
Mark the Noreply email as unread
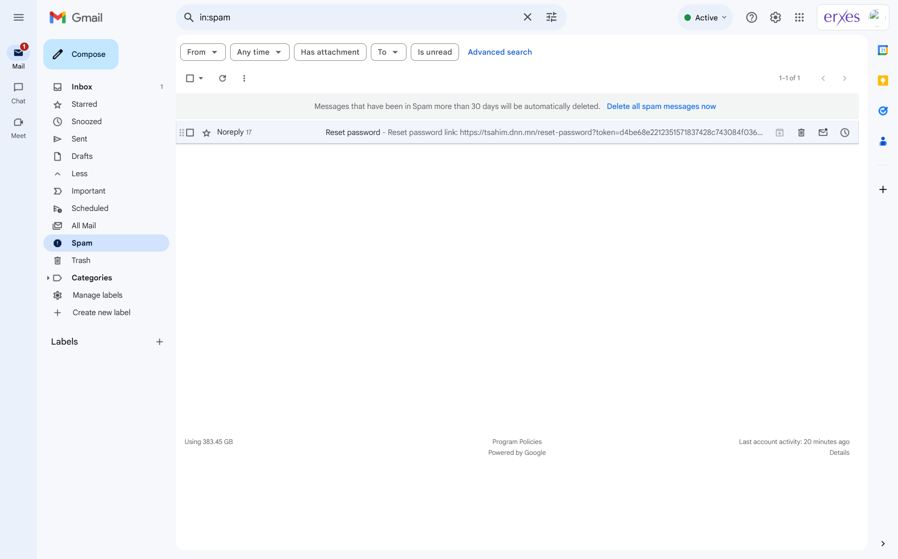823,132
